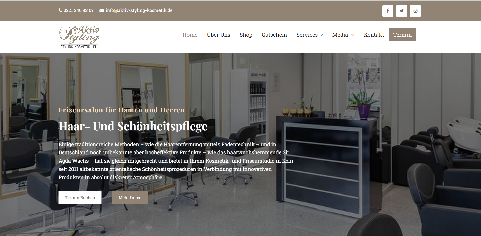This screenshot has width=481, height=236.
Task: Click the 0221 240 93 07 phone link
Action: (x=79, y=10)
